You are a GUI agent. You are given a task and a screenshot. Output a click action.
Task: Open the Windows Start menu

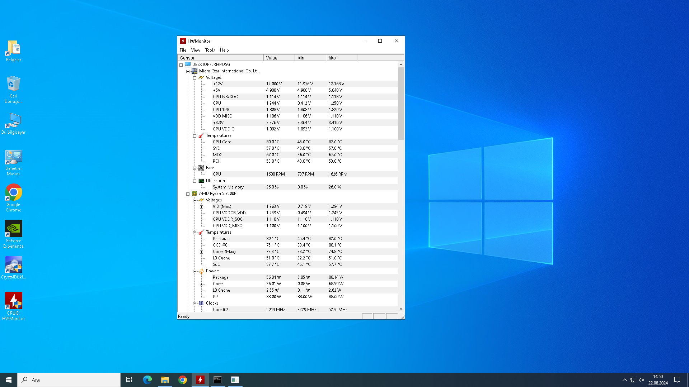[9, 380]
